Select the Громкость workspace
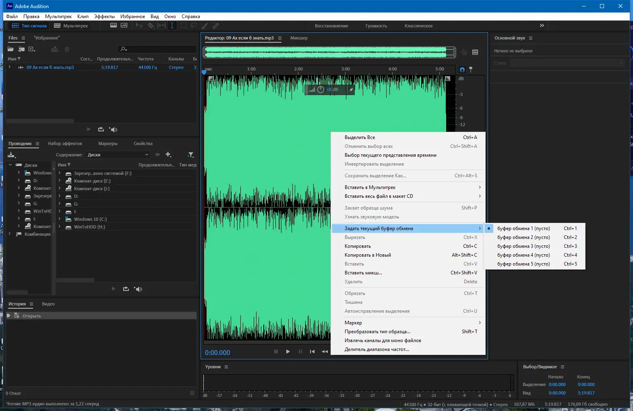 (376, 26)
